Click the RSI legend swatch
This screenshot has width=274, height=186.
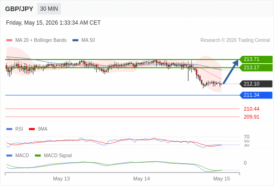tap(9, 129)
